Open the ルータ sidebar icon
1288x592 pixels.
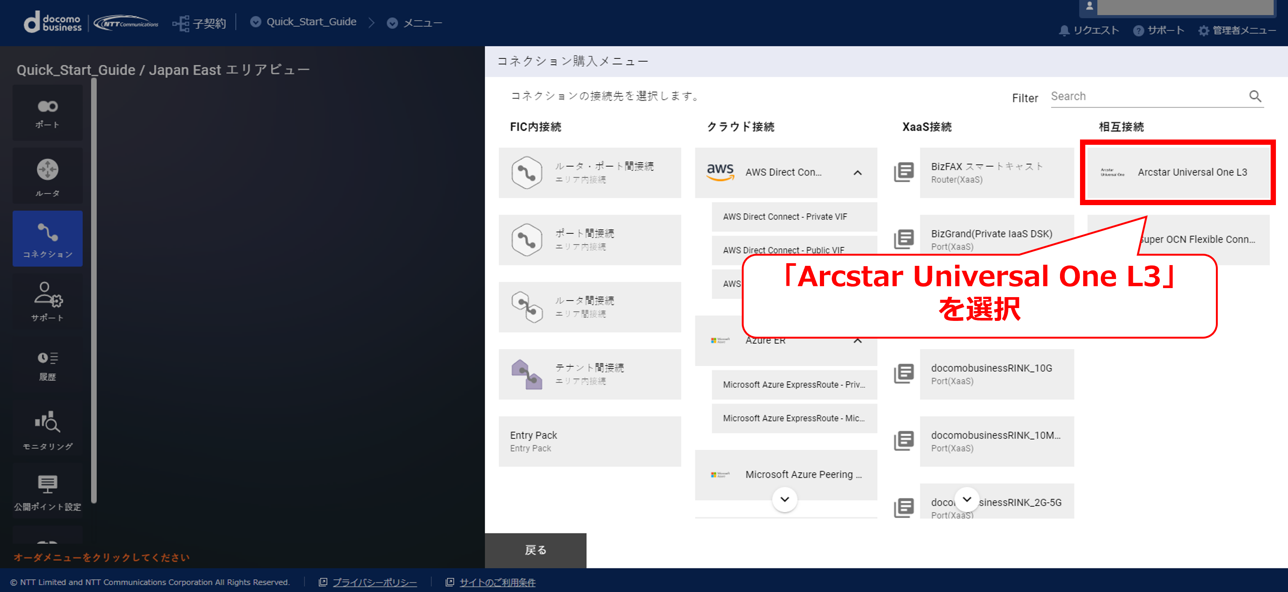click(x=48, y=176)
